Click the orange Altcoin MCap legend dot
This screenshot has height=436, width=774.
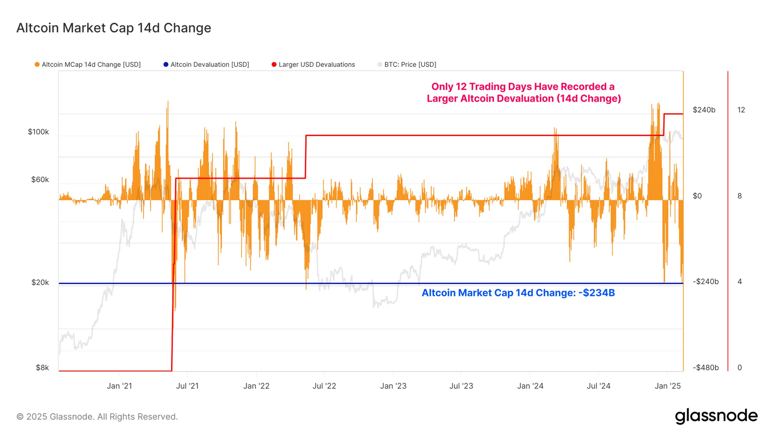(x=37, y=65)
